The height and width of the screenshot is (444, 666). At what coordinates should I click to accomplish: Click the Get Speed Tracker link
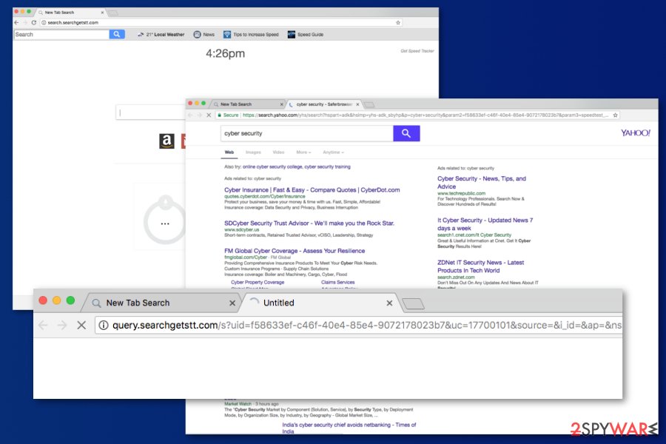click(417, 51)
